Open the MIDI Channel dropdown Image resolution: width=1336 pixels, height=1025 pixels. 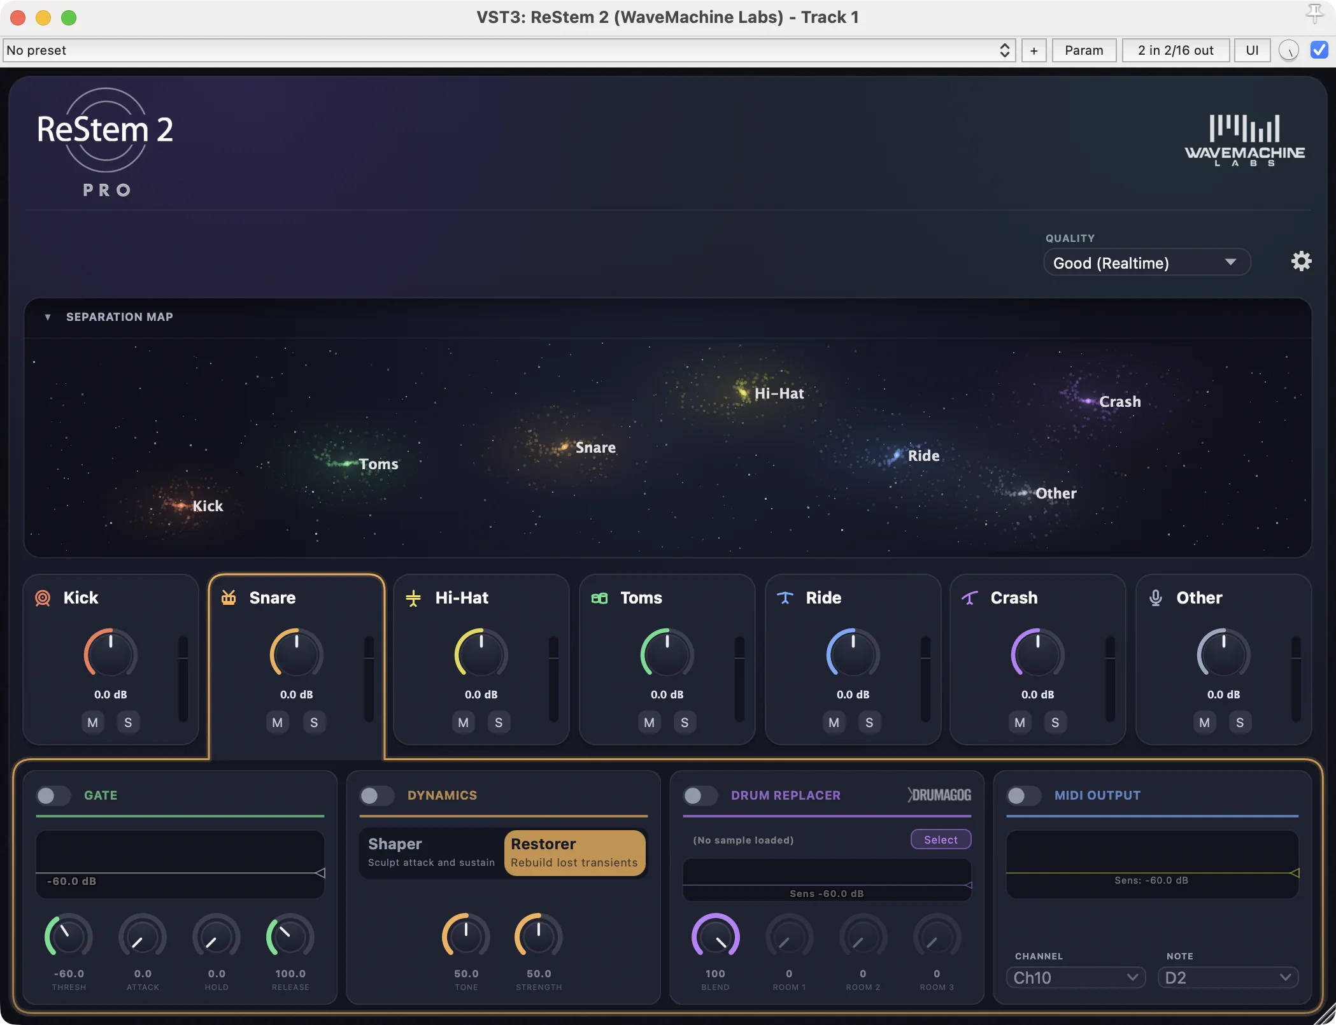1076,977
